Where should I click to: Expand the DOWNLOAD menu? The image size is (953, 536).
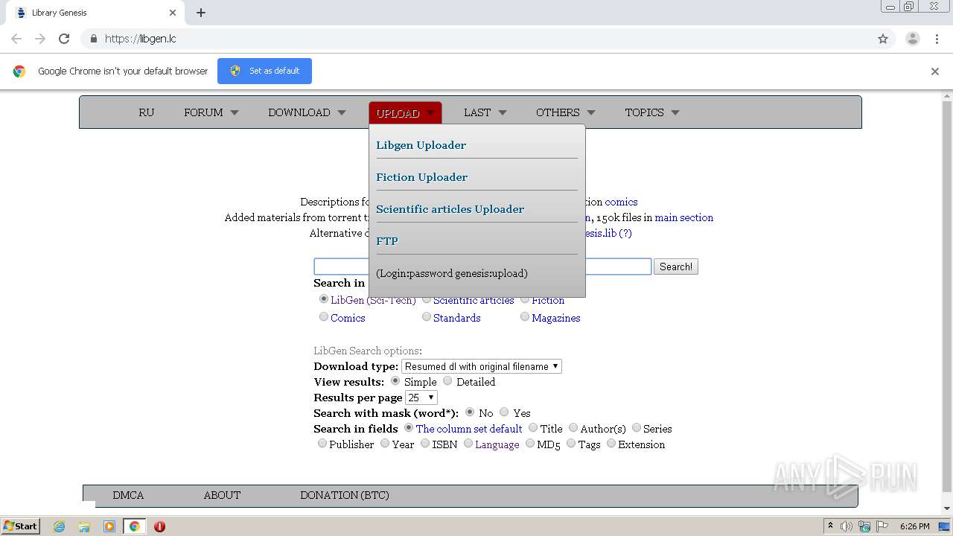307,112
